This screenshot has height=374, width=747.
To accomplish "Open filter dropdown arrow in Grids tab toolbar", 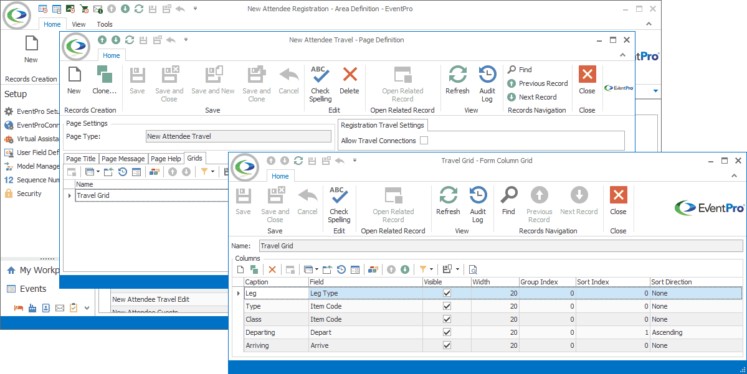I will coord(212,172).
